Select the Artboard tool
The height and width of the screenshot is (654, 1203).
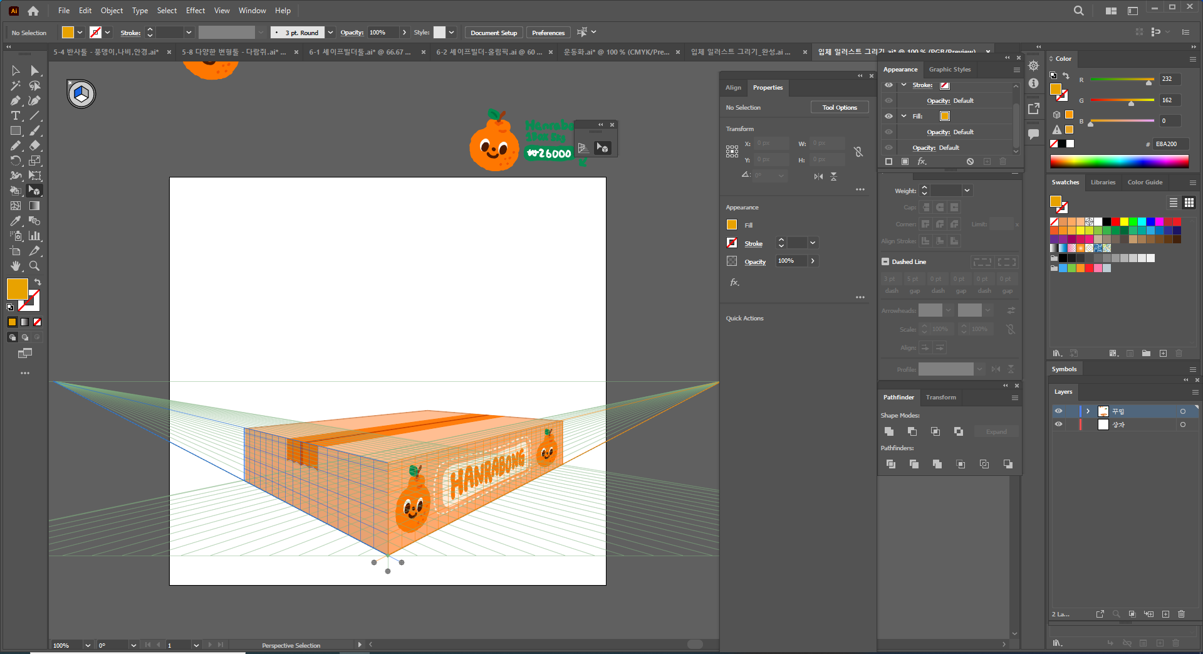click(16, 251)
